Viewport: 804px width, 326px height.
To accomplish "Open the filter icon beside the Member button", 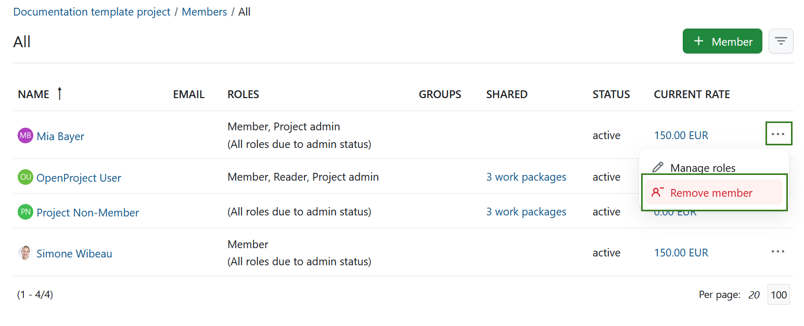I will [781, 41].
